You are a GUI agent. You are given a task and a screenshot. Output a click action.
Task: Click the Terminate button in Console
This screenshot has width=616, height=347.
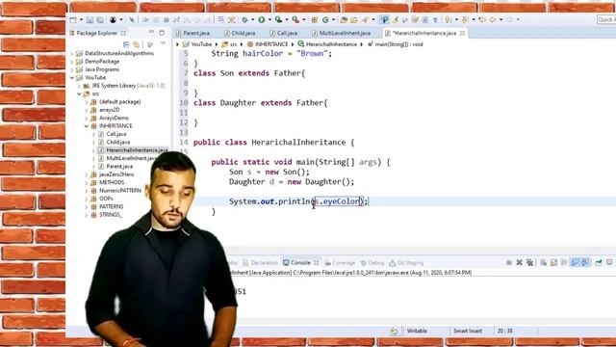pos(509,262)
